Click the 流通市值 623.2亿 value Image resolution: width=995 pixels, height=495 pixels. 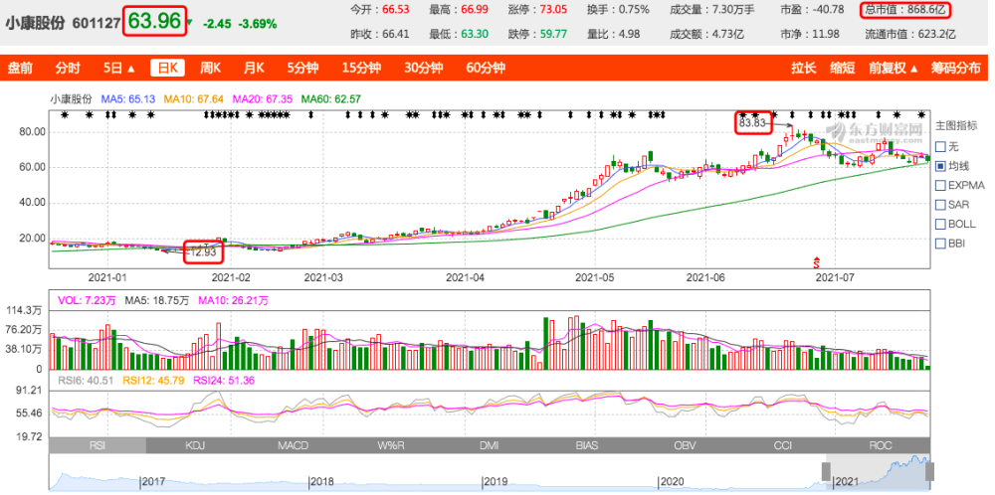[x=910, y=34]
